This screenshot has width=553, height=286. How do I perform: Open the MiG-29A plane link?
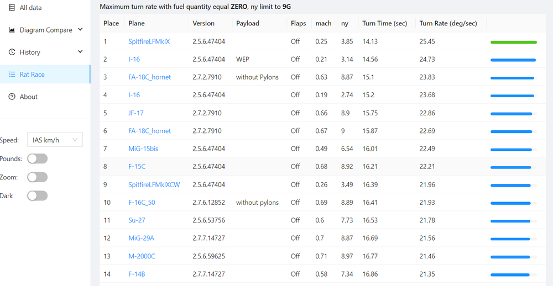(141, 239)
